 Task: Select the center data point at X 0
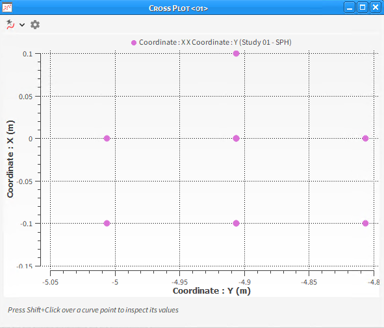click(x=236, y=138)
